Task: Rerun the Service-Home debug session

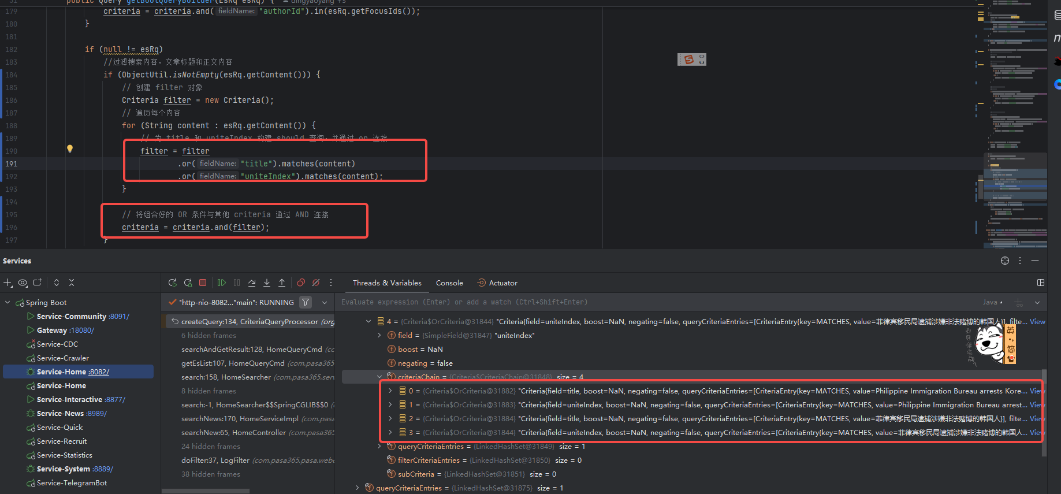Action: coord(172,283)
